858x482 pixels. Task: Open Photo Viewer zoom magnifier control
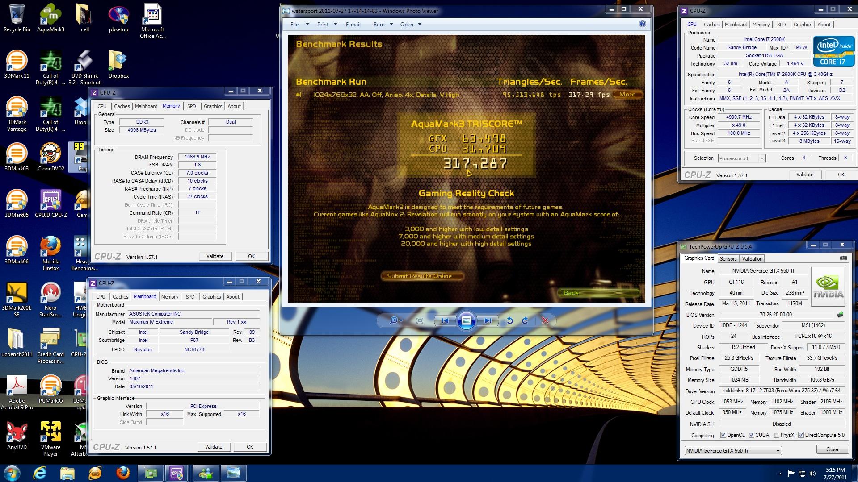click(396, 320)
